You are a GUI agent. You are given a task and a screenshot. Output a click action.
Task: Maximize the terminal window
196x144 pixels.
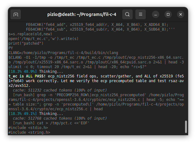pyautogui.click(x=168, y=14)
